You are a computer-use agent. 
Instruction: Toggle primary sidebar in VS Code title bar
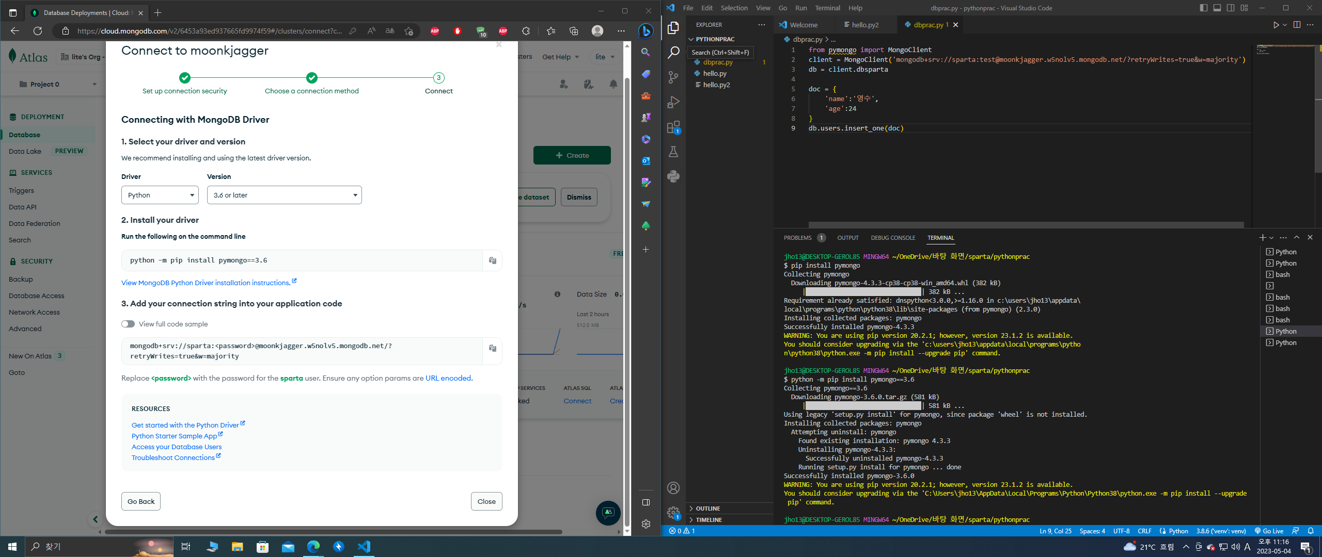1204,8
